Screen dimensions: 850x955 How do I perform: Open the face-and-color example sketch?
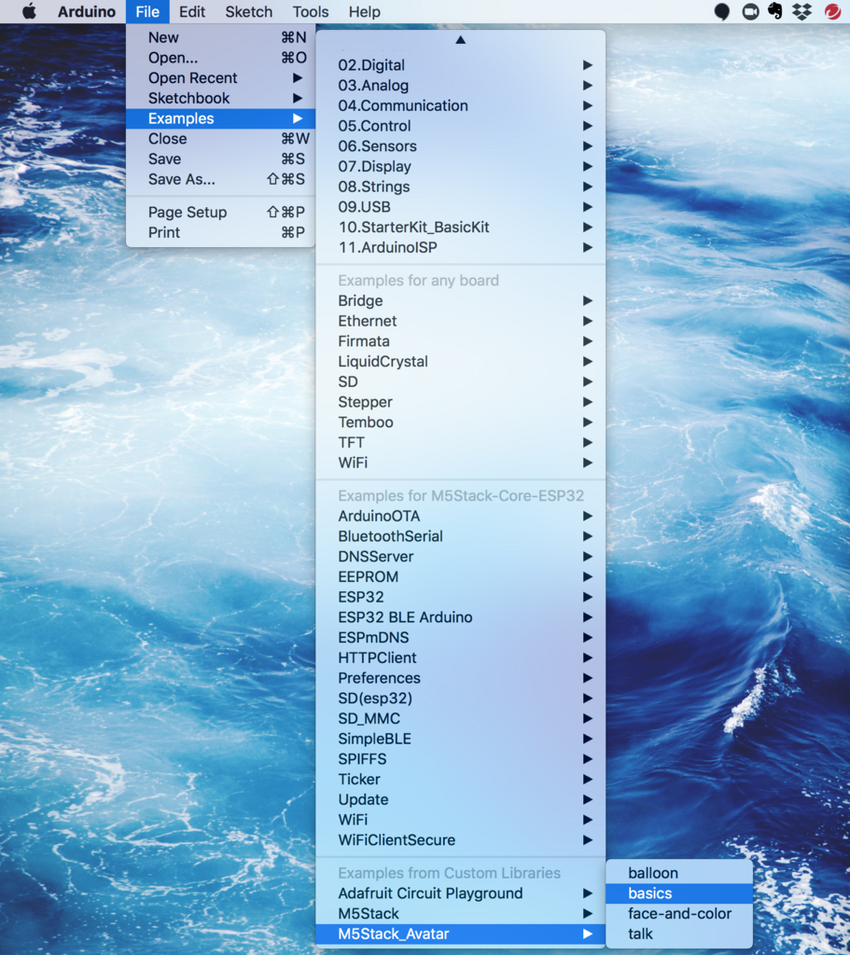[x=679, y=914]
